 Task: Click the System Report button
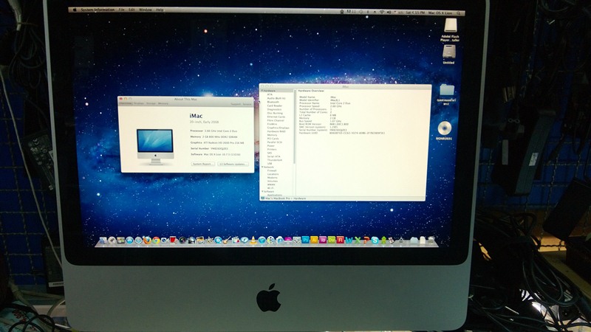(202, 164)
